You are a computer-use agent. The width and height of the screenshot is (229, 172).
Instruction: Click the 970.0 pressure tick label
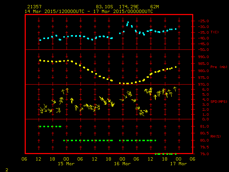point(204,85)
